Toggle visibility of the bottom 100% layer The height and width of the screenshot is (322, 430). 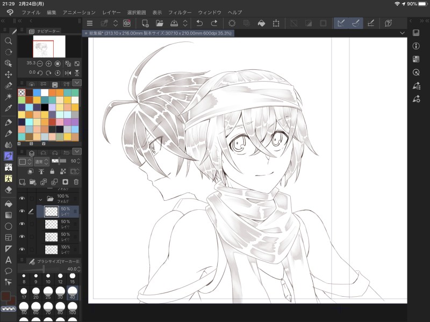point(22,250)
